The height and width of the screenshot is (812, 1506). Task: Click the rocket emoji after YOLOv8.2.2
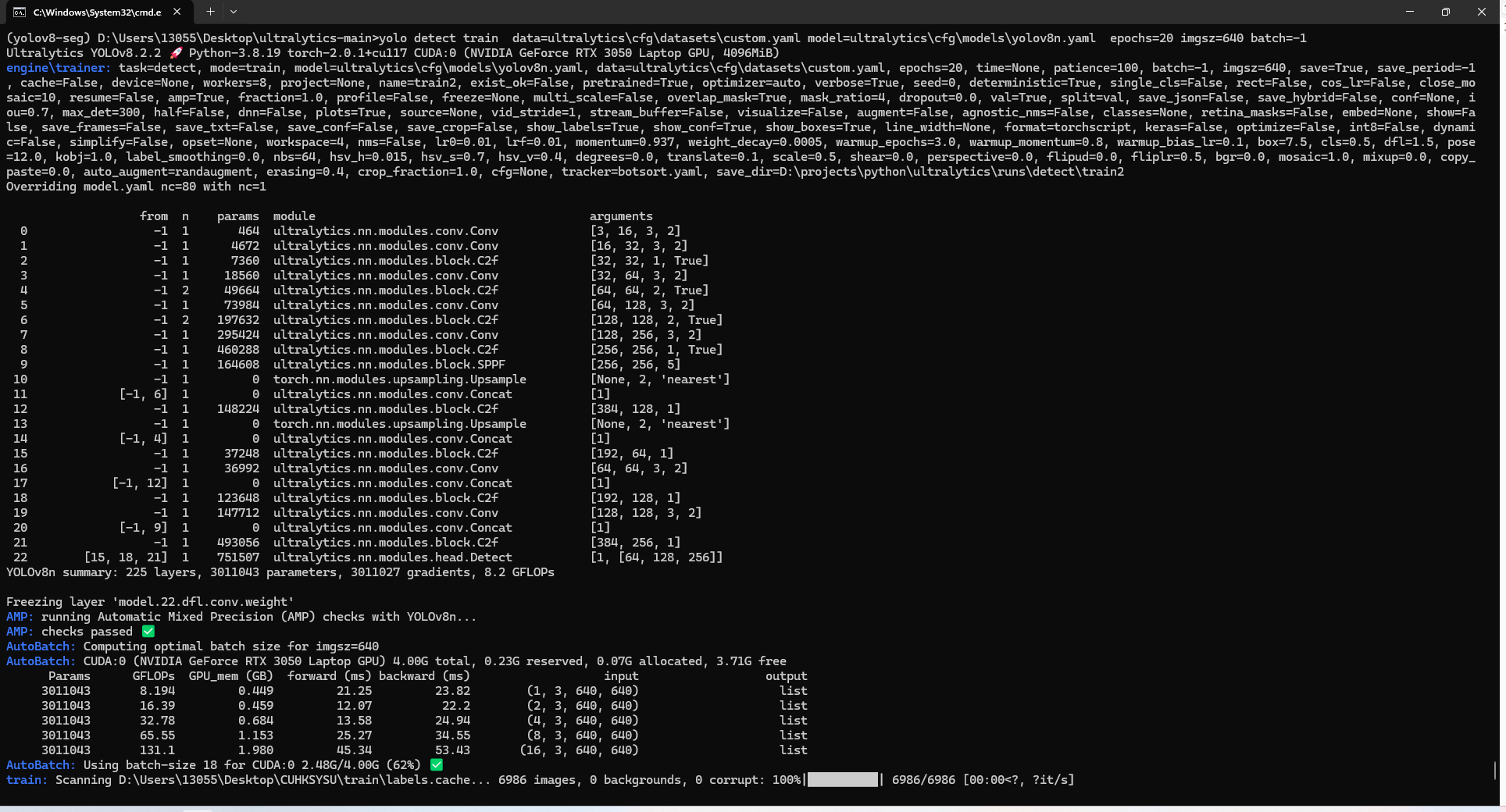coord(176,53)
